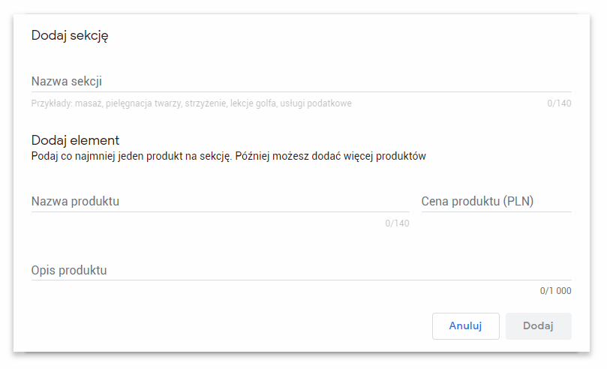Click the Dodaj element heading

point(76,140)
